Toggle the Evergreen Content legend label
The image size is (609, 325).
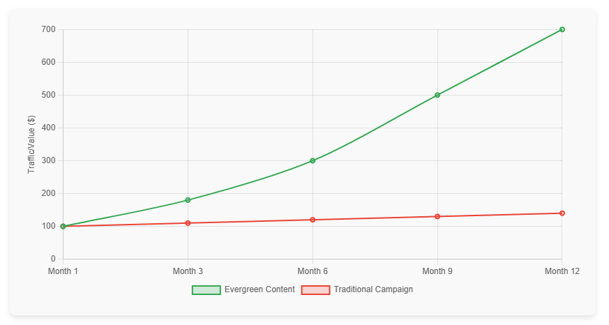(x=260, y=289)
